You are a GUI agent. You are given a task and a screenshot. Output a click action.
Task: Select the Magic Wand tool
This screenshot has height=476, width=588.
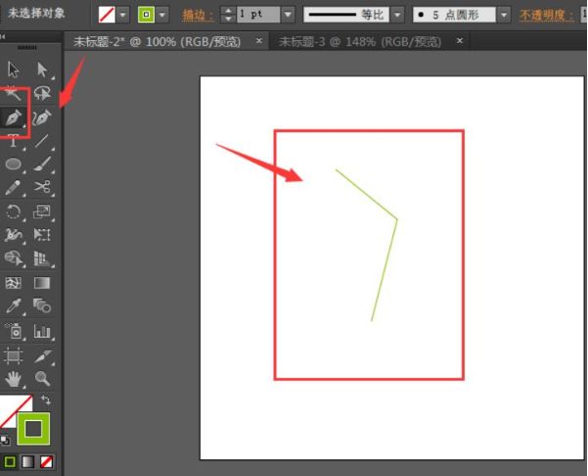coord(13,94)
